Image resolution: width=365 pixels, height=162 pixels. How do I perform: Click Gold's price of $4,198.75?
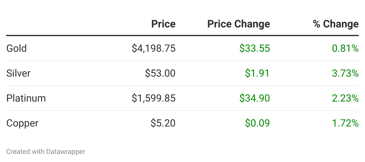[x=154, y=48]
